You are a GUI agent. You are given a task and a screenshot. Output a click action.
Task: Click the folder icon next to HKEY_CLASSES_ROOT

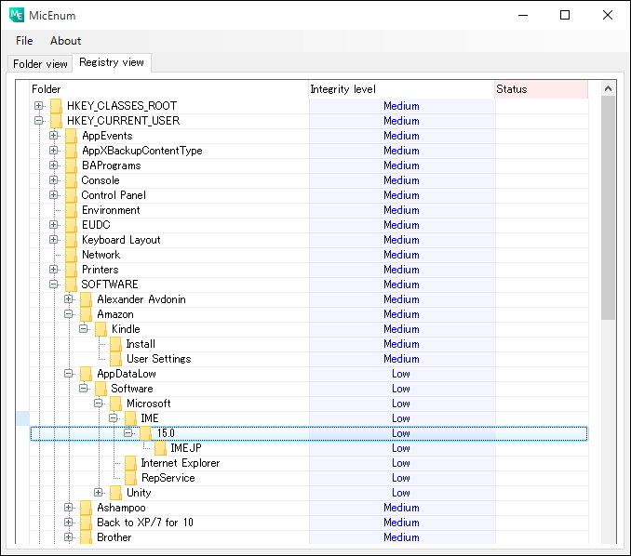pyautogui.click(x=56, y=106)
